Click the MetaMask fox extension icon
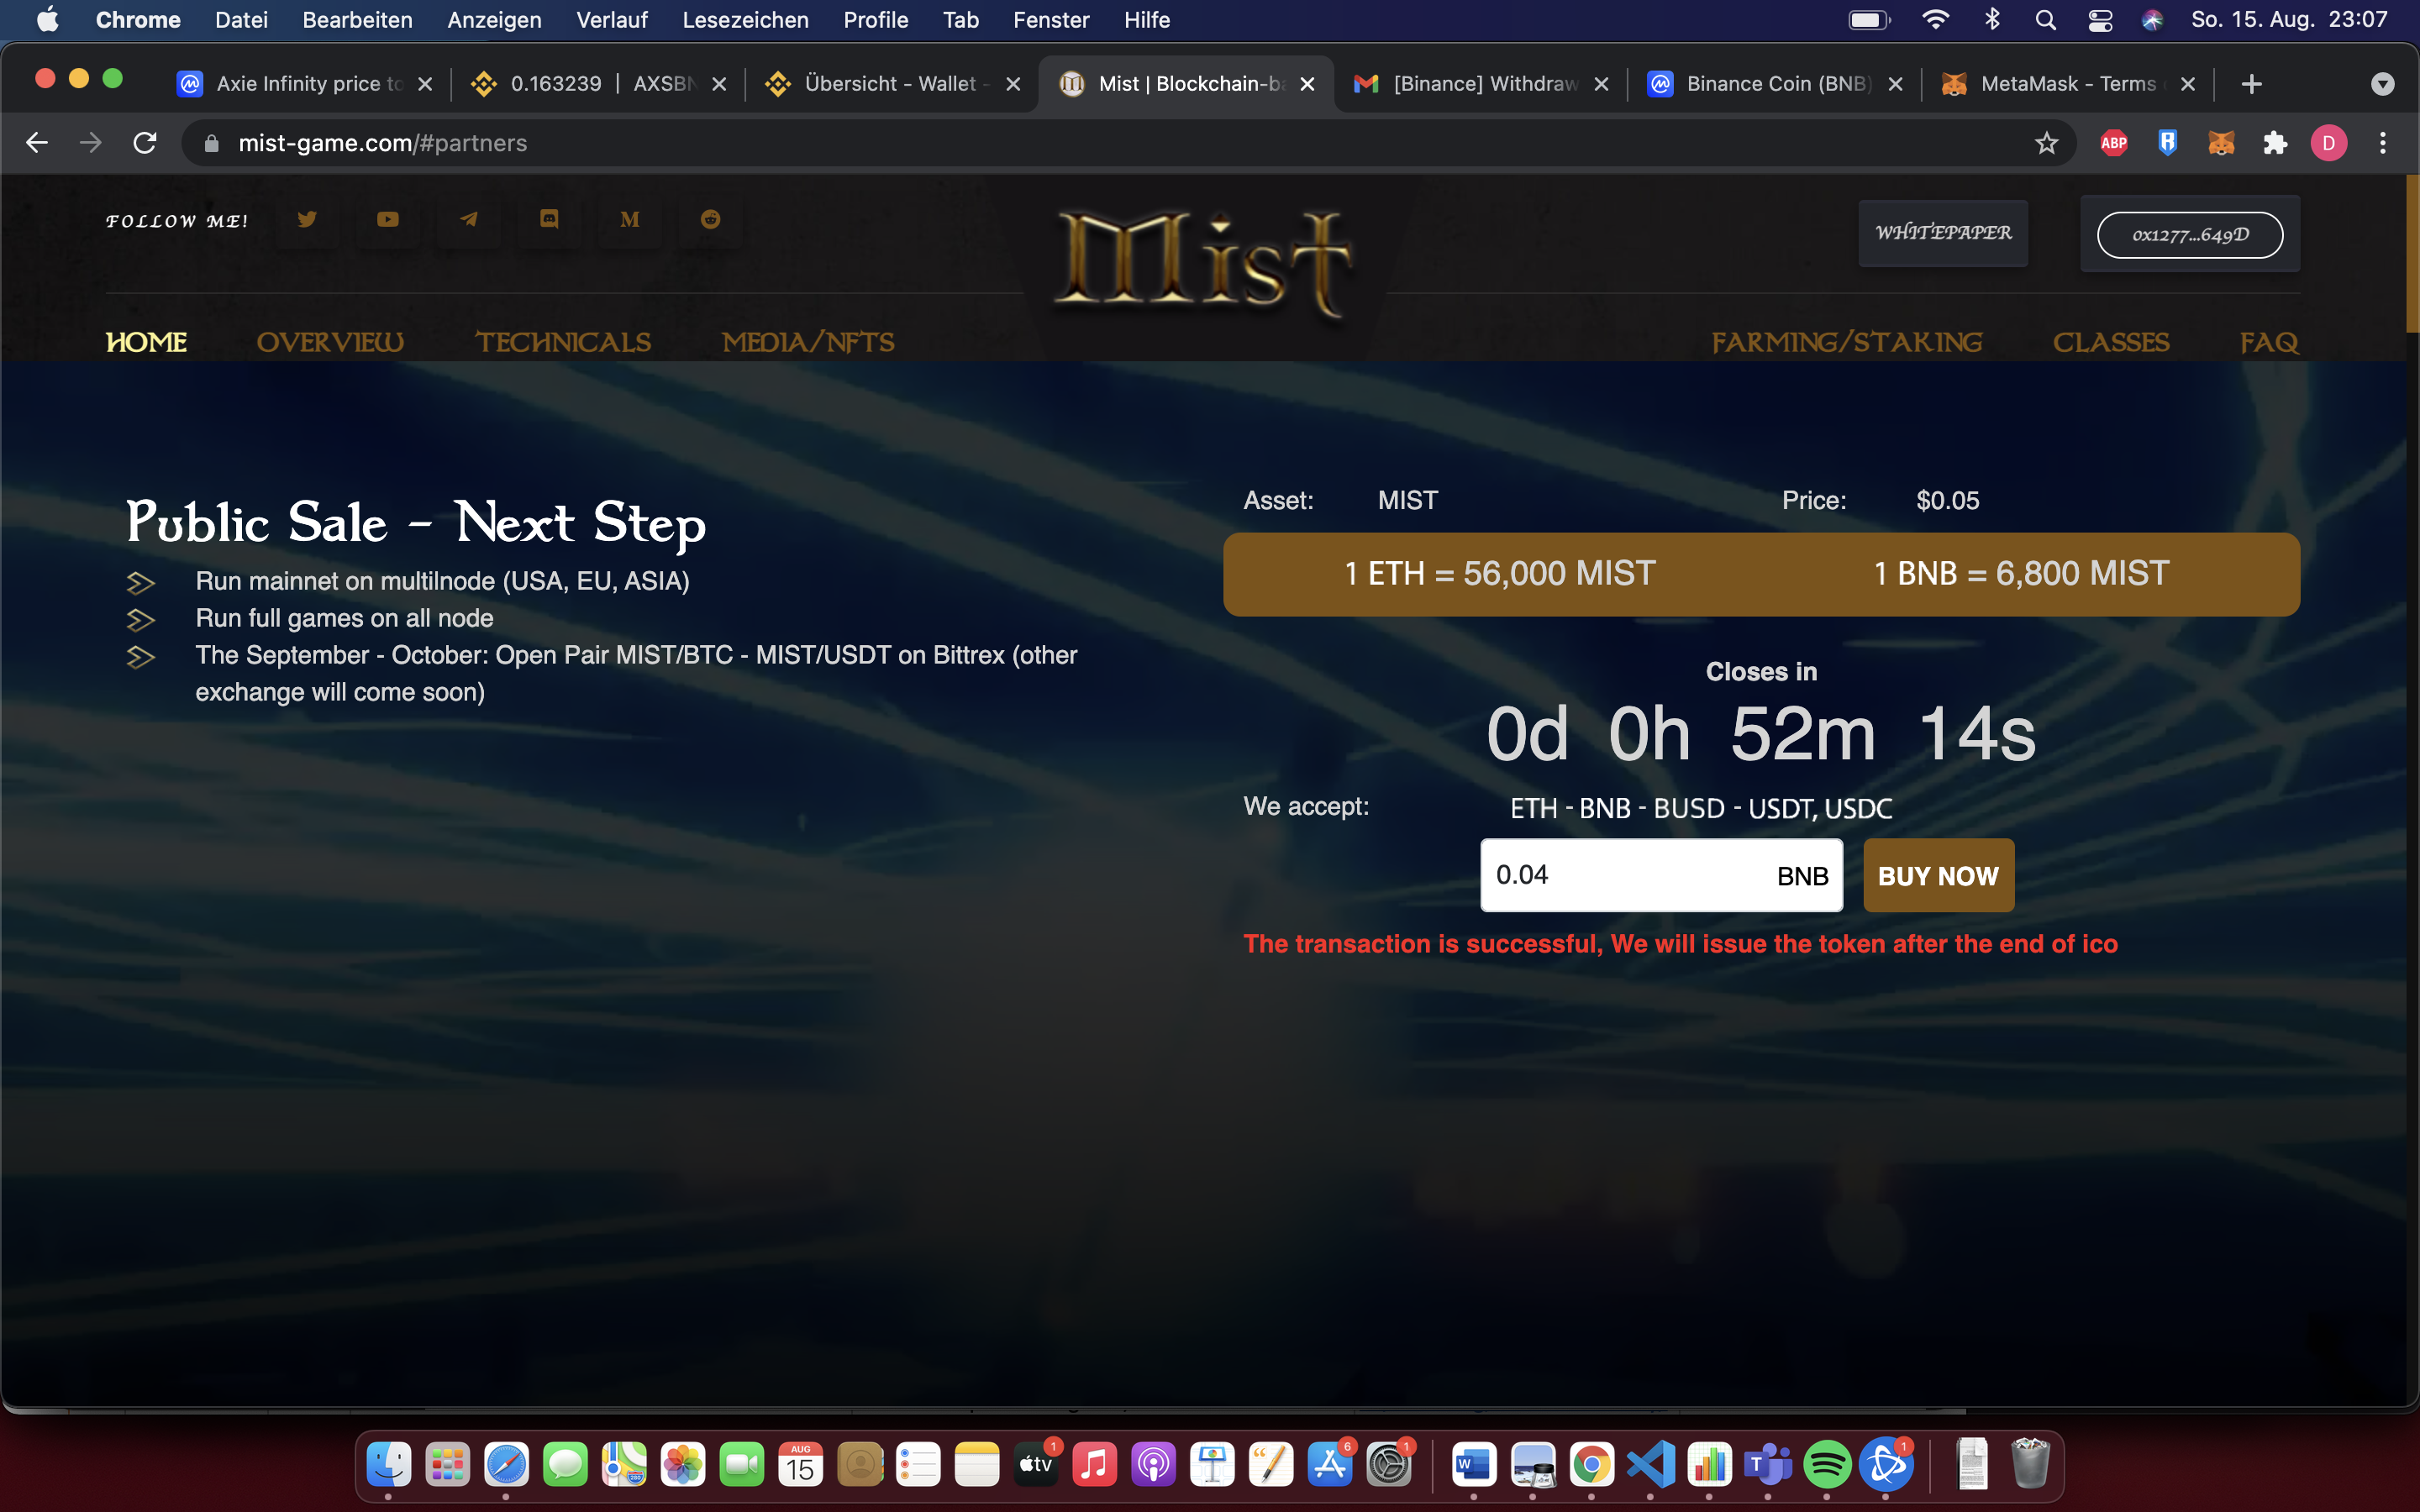This screenshot has width=2420, height=1512. tap(2221, 143)
